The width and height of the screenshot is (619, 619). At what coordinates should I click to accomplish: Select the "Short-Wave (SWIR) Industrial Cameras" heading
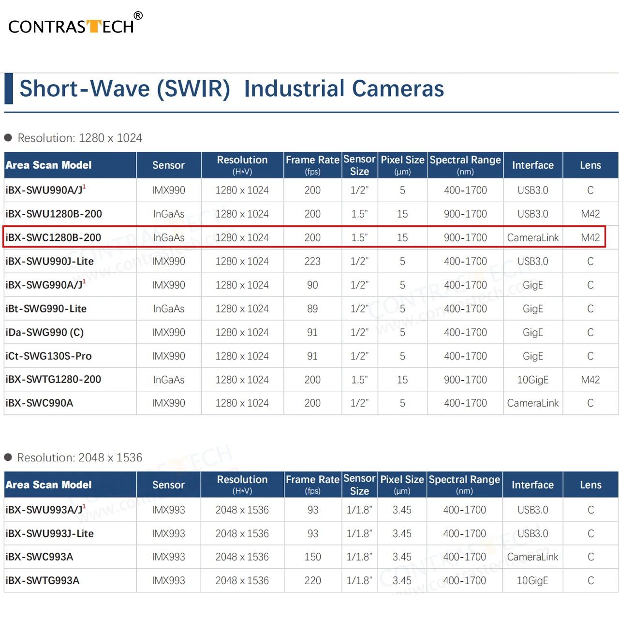[232, 88]
